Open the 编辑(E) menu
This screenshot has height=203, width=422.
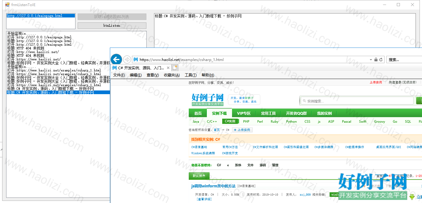[x=136, y=75]
